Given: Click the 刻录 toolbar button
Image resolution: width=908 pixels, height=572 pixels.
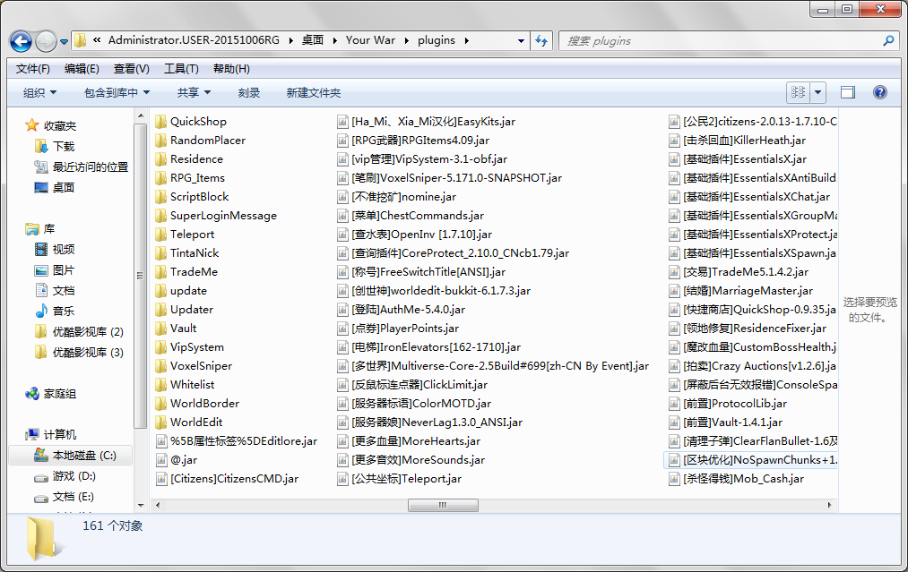Looking at the screenshot, I should point(249,92).
